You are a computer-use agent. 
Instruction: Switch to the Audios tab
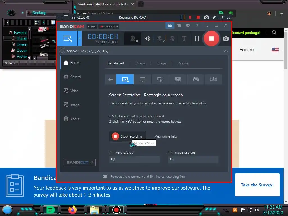coord(183,63)
